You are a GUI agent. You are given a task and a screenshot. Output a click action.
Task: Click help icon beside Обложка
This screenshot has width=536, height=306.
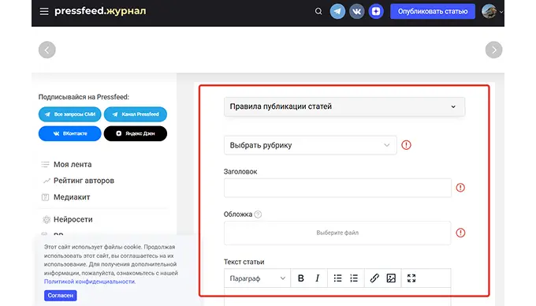(x=258, y=215)
